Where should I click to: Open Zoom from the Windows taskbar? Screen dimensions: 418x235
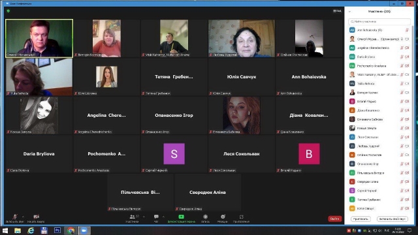(x=84, y=230)
